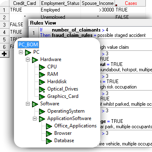152x152 pixels.
Task: Click the Software branch icon
Action: (x=35, y=104)
